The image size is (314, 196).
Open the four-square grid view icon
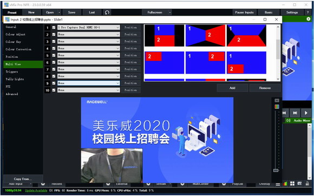[x=292, y=184]
